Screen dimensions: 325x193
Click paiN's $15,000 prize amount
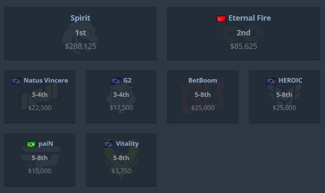(x=40, y=171)
